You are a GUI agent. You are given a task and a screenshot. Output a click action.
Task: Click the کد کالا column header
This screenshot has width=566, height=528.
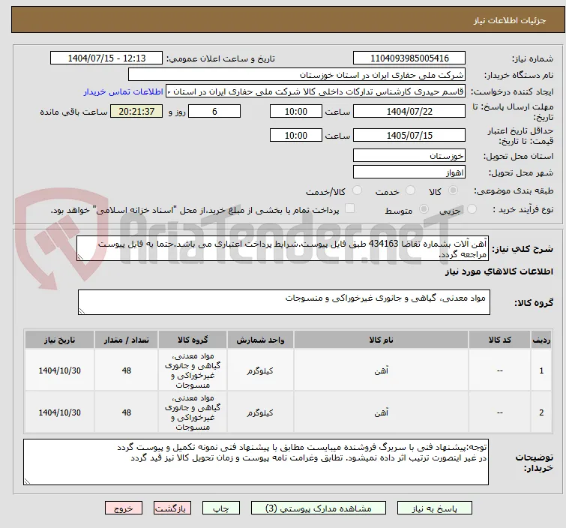[499, 340]
